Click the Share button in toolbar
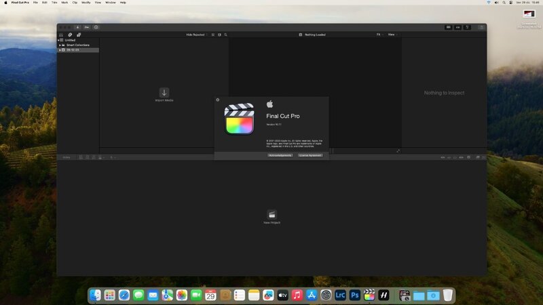543x305 pixels. pyautogui.click(x=481, y=27)
